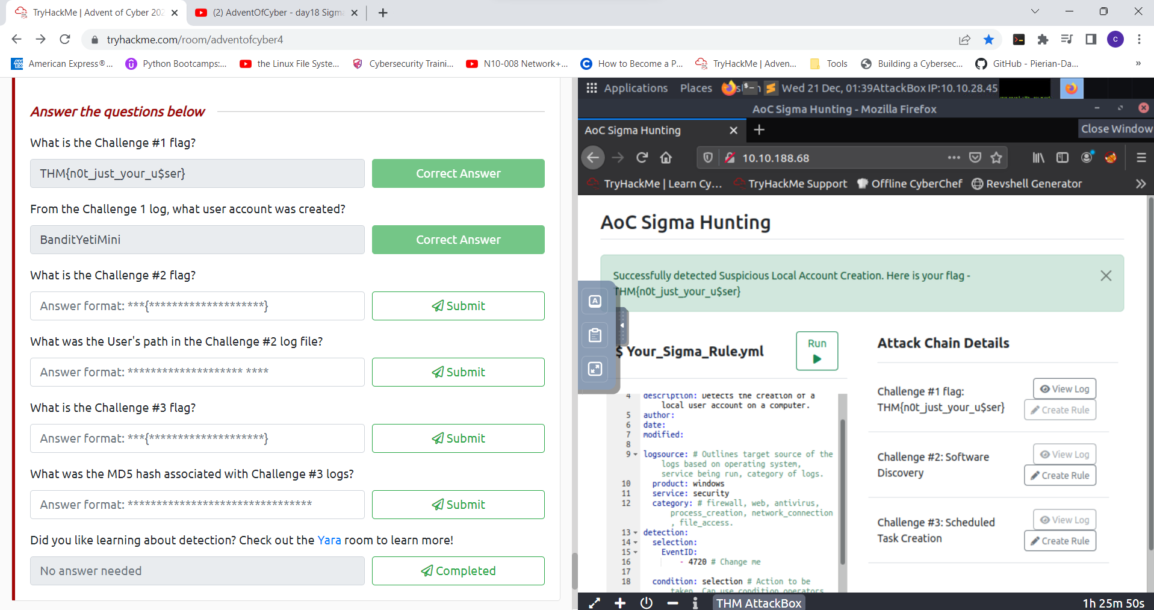Open AttackBox clipboard side icon
Image resolution: width=1154 pixels, height=610 pixels.
(x=595, y=335)
